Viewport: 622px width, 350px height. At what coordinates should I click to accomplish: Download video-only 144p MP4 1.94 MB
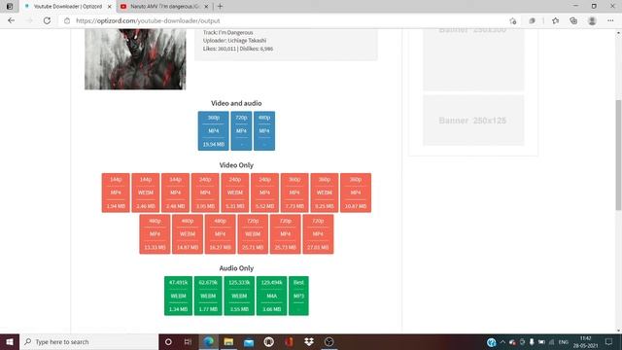116,192
